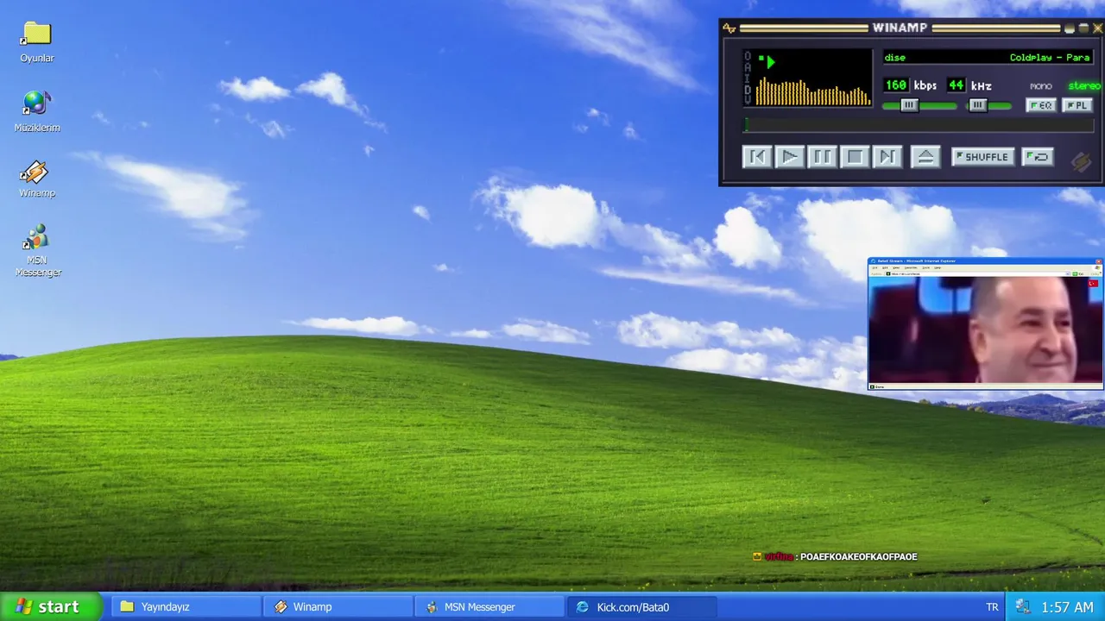1105x621 pixels.
Task: Go to the previous track in Winamp
Action: point(757,157)
